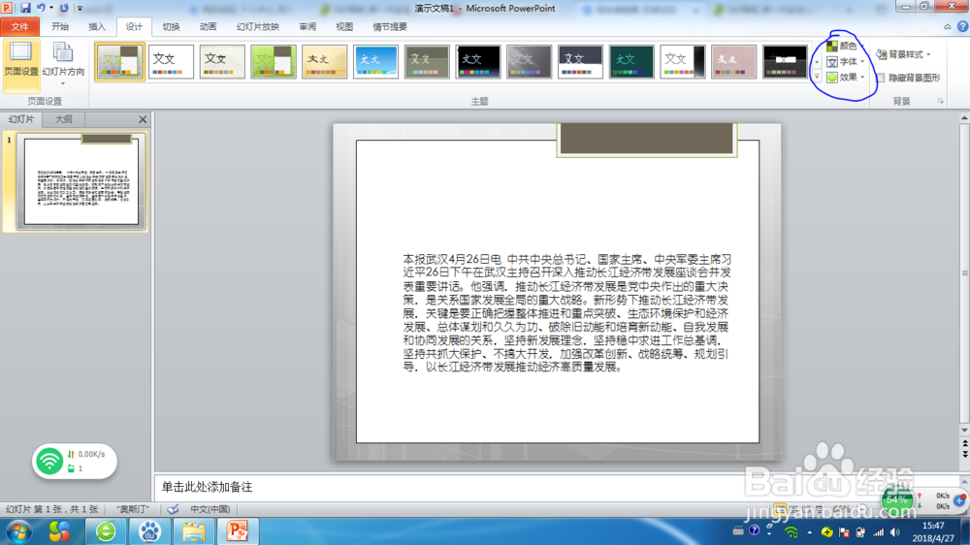Open Undo history dropdown arrow

coord(51,8)
